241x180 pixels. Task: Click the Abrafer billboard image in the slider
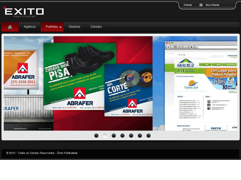21,69
